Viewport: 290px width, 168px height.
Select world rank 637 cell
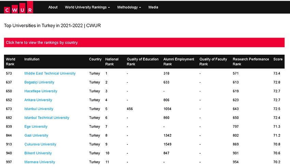click(x=9, y=82)
